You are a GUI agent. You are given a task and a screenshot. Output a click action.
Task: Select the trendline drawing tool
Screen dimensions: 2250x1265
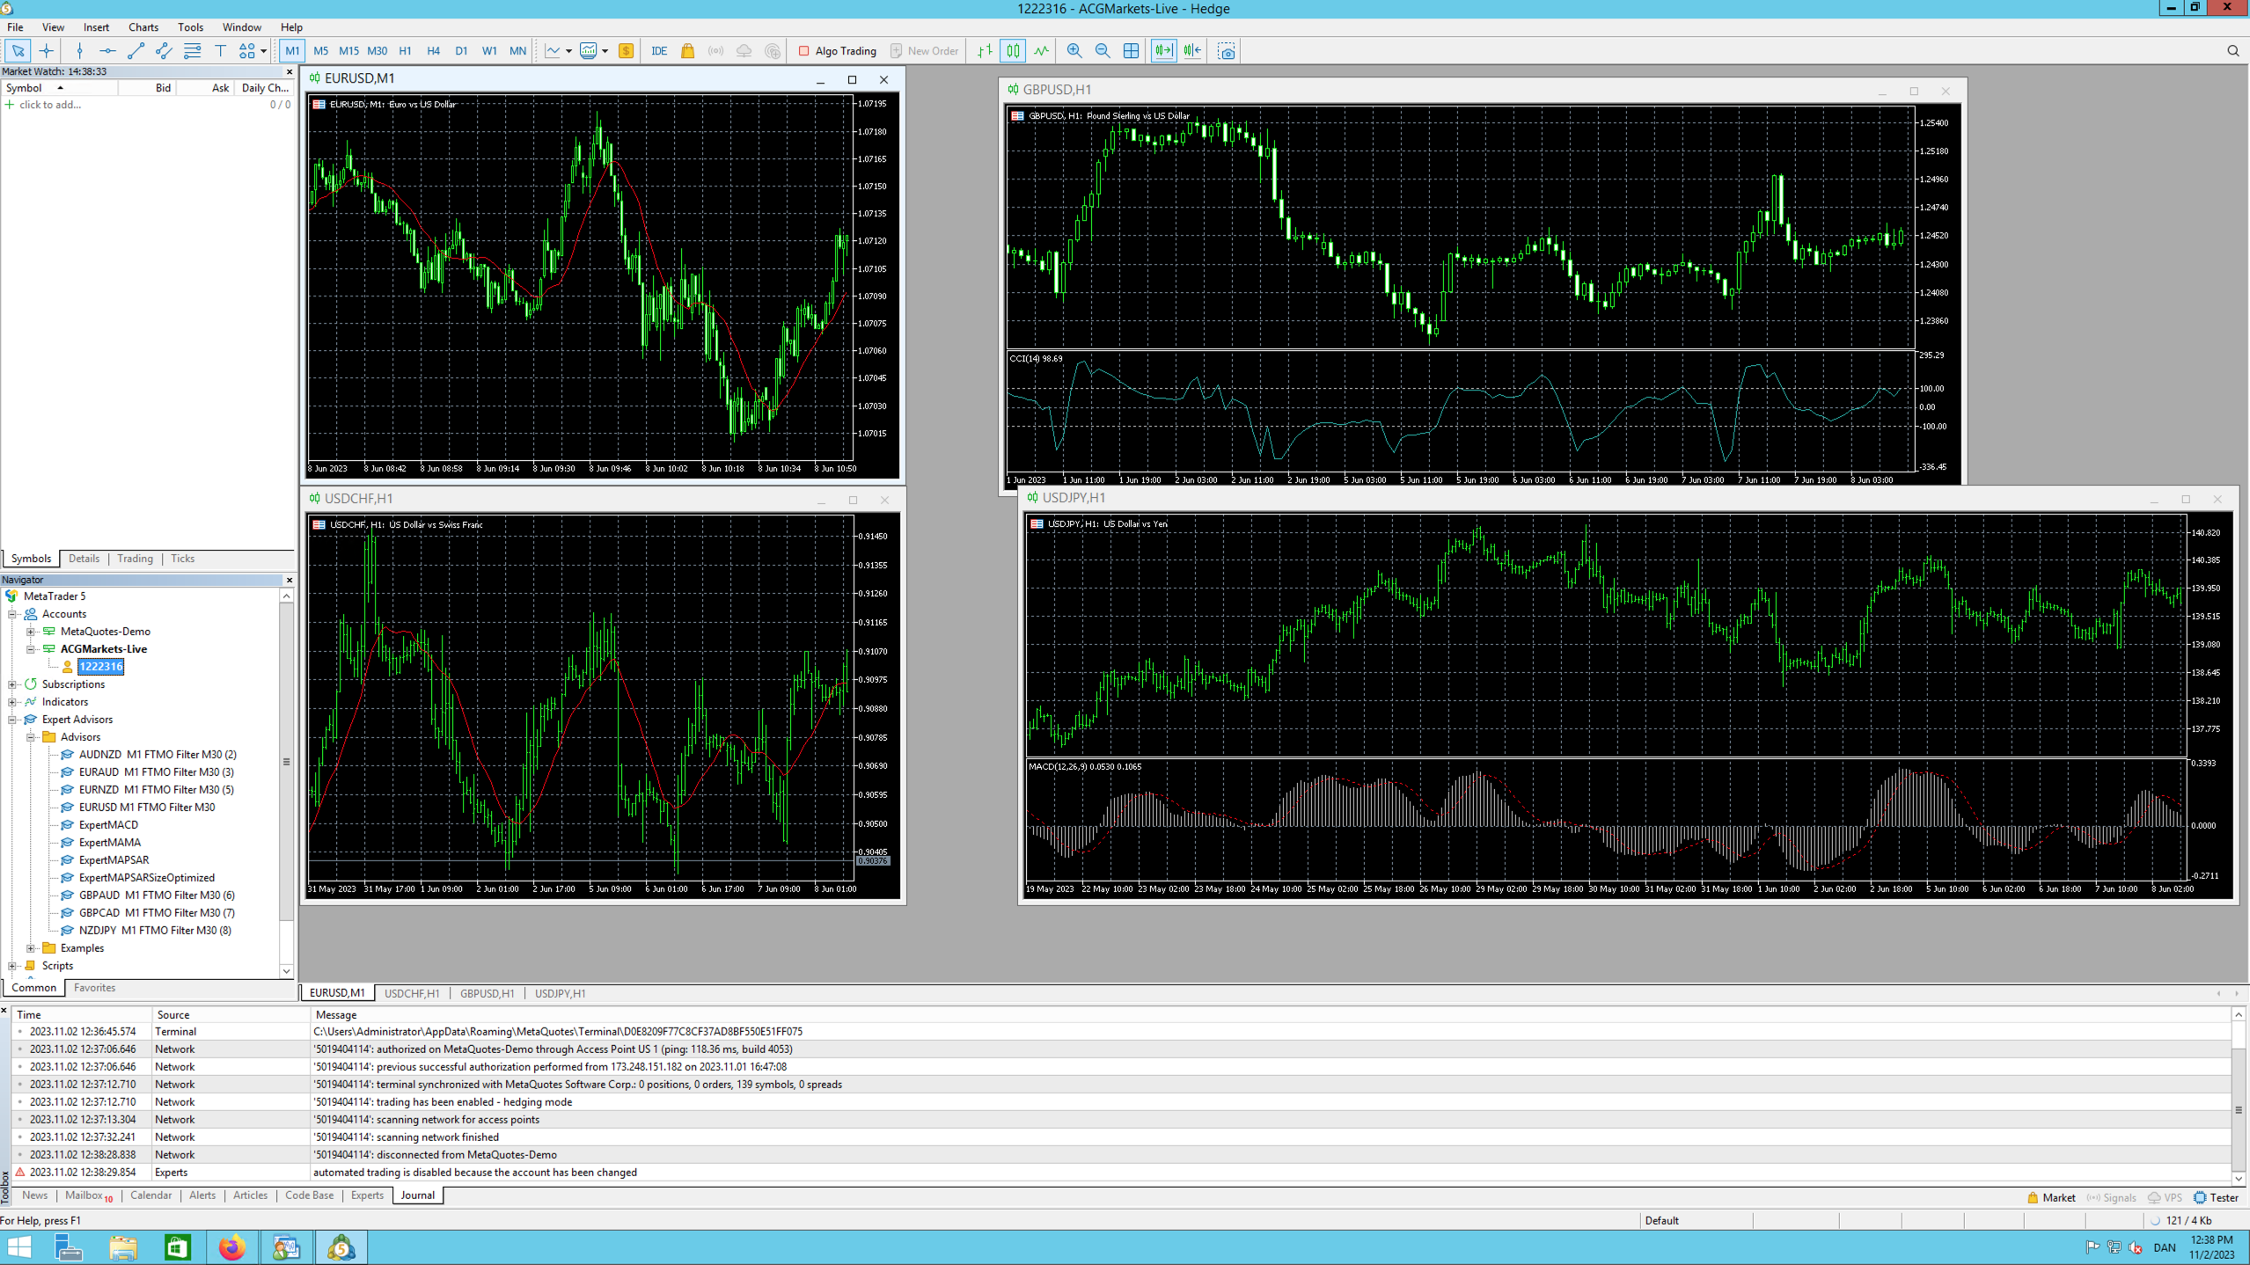point(136,51)
